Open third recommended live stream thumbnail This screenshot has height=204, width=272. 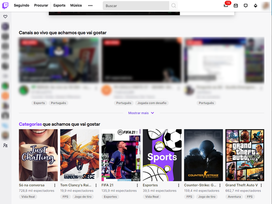224,60
